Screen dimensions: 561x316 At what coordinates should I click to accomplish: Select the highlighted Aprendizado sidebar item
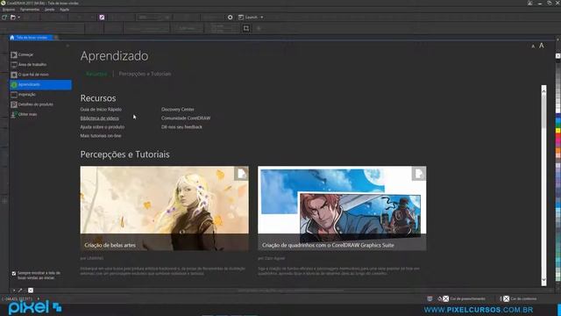[40, 84]
